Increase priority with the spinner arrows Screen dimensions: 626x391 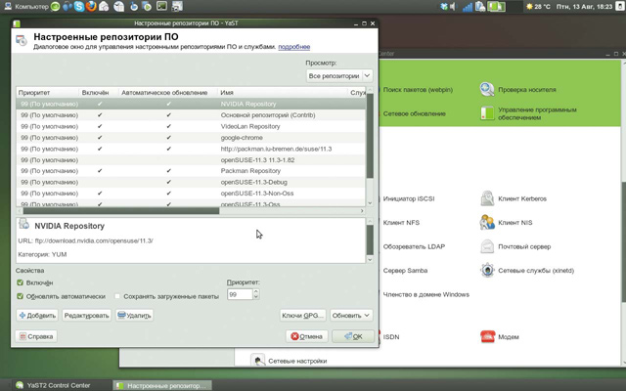click(x=256, y=291)
